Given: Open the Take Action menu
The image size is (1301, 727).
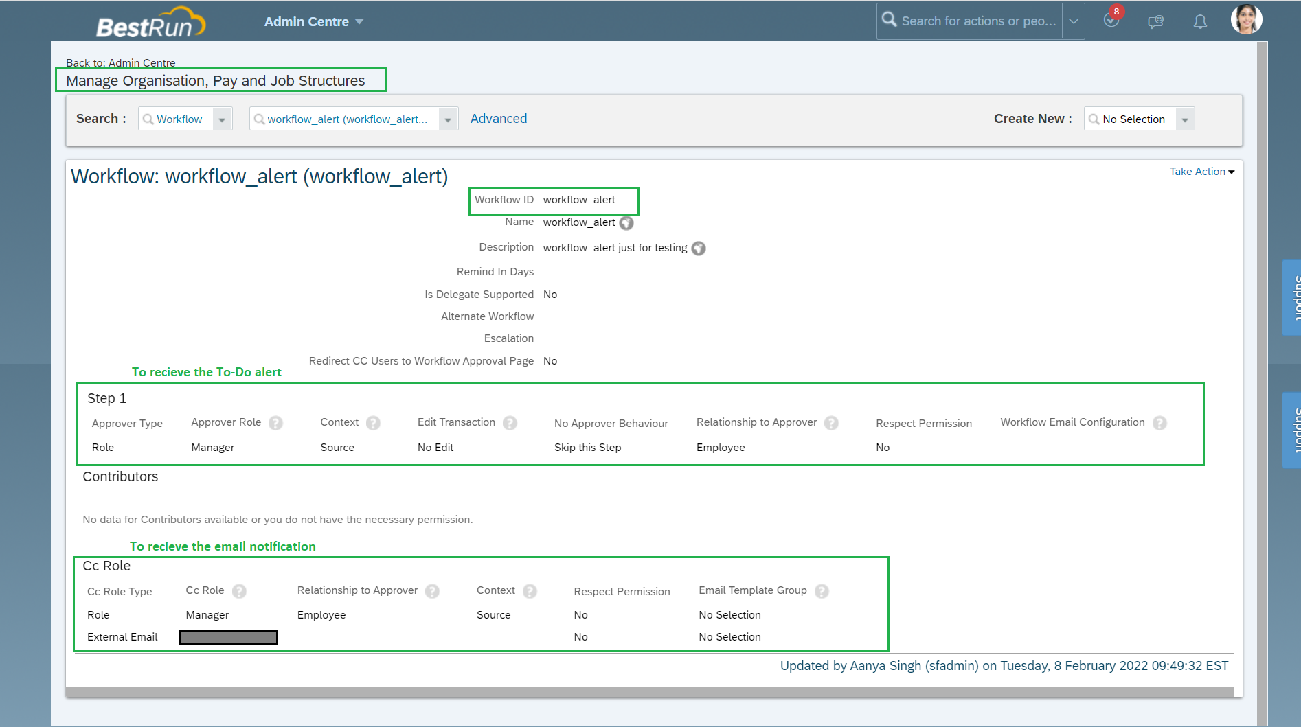Looking at the screenshot, I should tap(1201, 172).
